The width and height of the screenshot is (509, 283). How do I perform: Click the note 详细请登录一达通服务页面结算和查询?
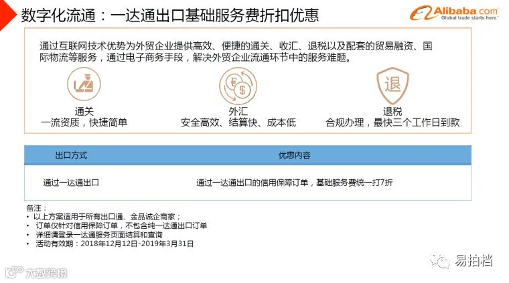[x=99, y=234]
